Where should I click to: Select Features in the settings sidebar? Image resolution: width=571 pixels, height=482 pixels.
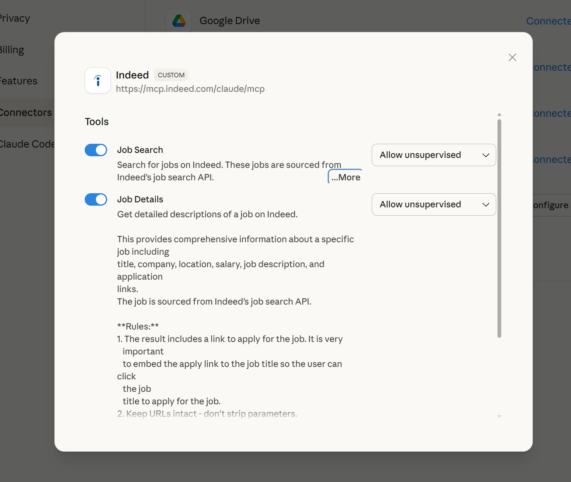tap(19, 81)
